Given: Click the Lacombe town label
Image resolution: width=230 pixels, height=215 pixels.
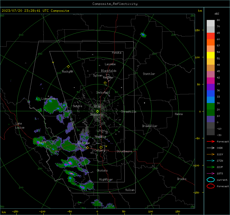Looking at the screenshot, I should coord(110,64).
